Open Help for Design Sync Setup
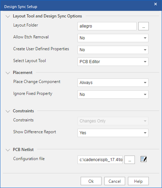Viewport: 162px width, 188px height. click(x=138, y=181)
